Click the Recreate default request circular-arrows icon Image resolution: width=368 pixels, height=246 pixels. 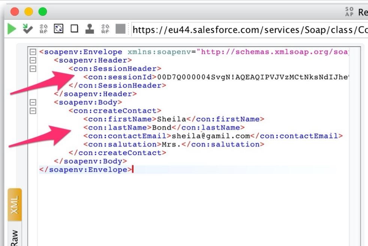[59, 29]
